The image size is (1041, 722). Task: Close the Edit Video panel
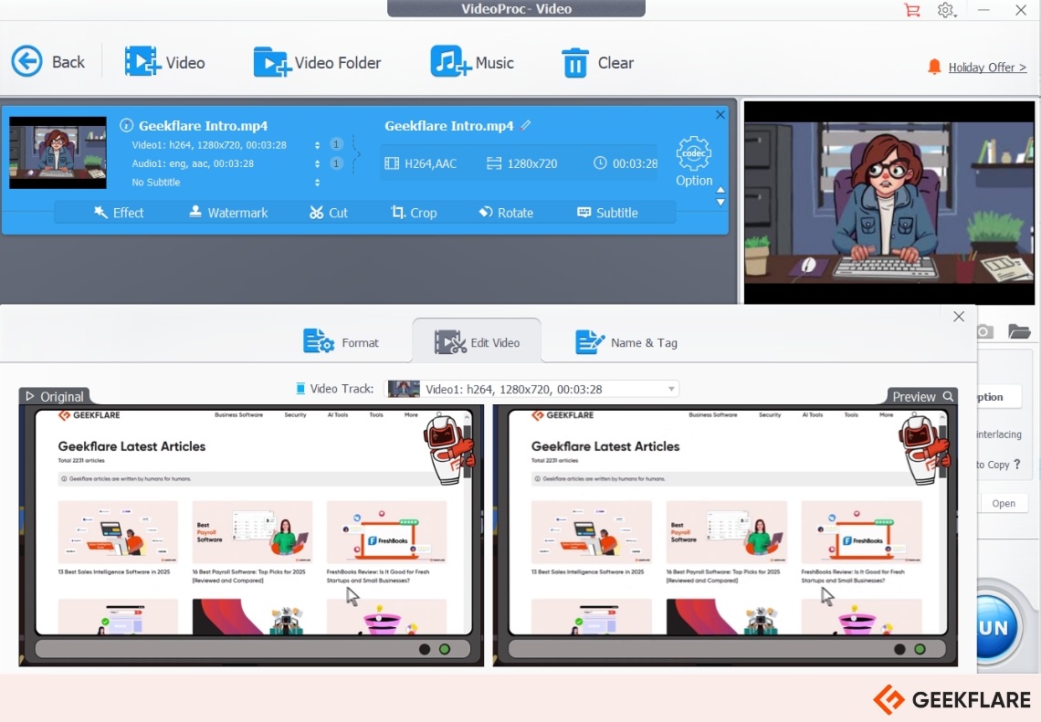coord(959,317)
